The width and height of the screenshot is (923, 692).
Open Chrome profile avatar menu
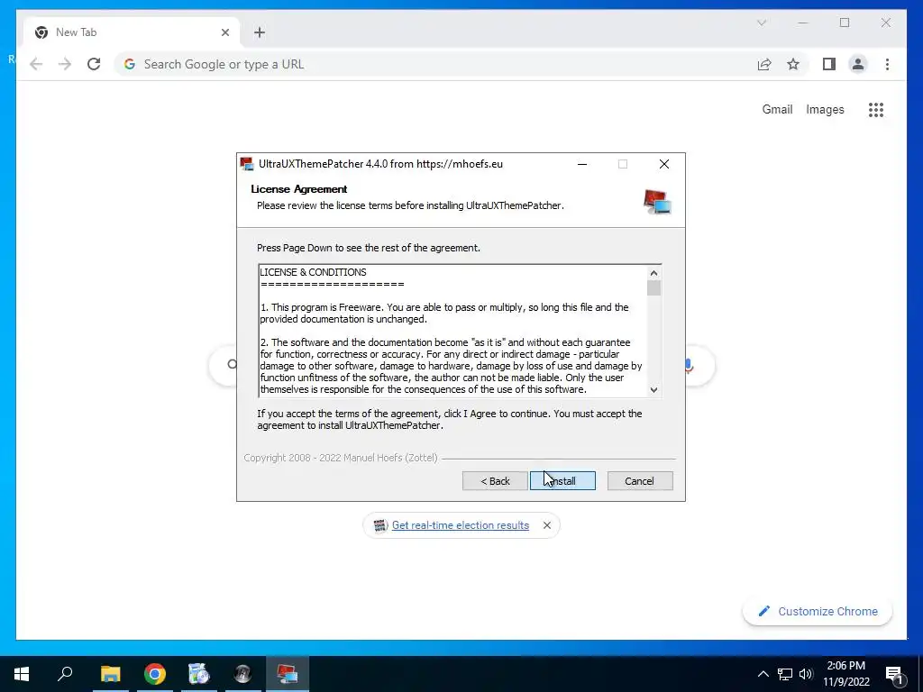coord(858,64)
